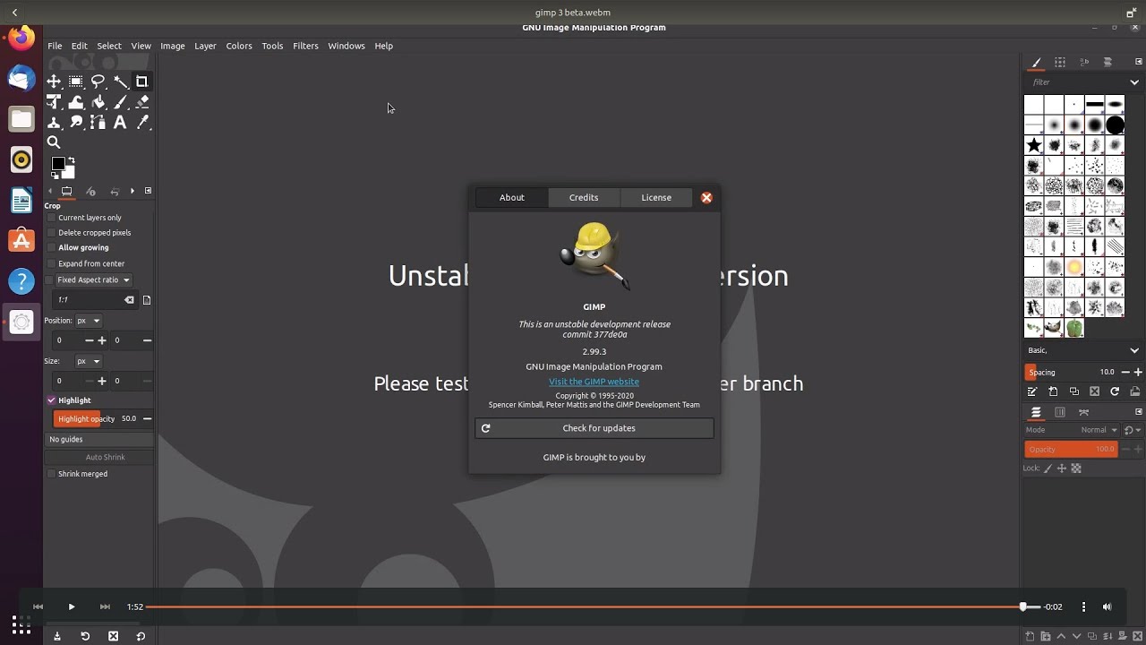1146x645 pixels.
Task: Toggle the lock pixels brush icon
Action: (1048, 469)
